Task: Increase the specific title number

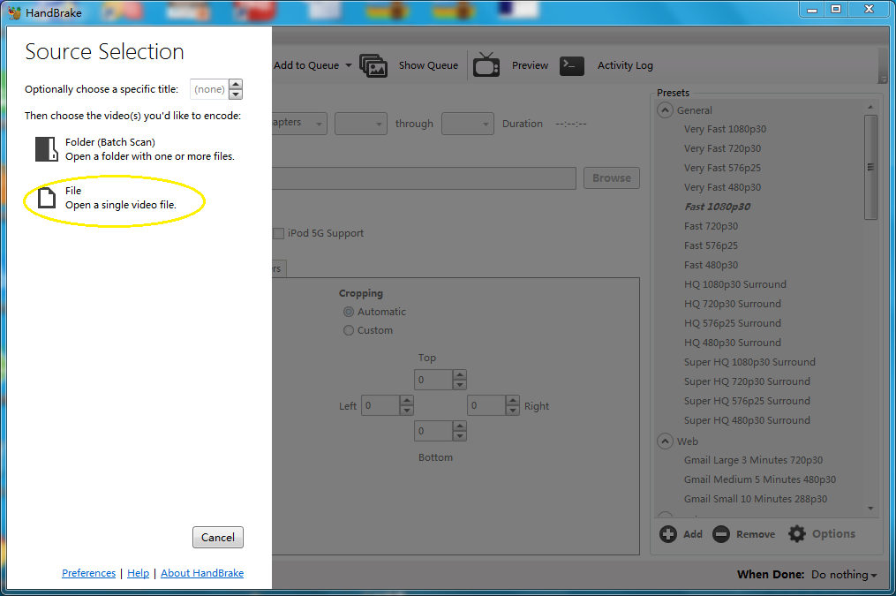Action: [236, 84]
